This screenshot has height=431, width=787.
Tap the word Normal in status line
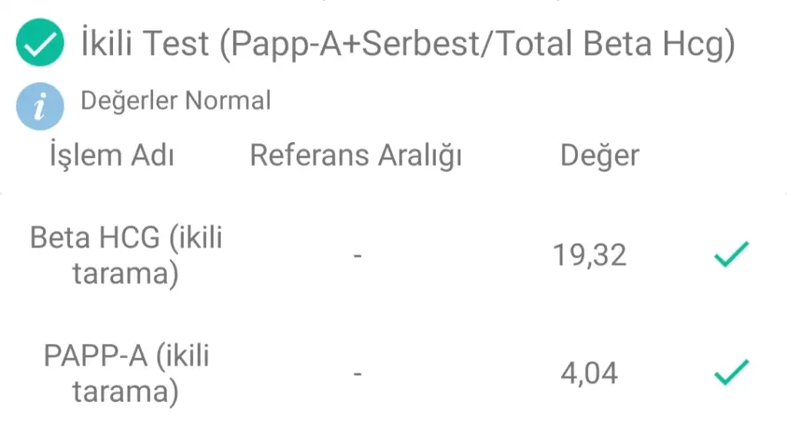[228, 101]
